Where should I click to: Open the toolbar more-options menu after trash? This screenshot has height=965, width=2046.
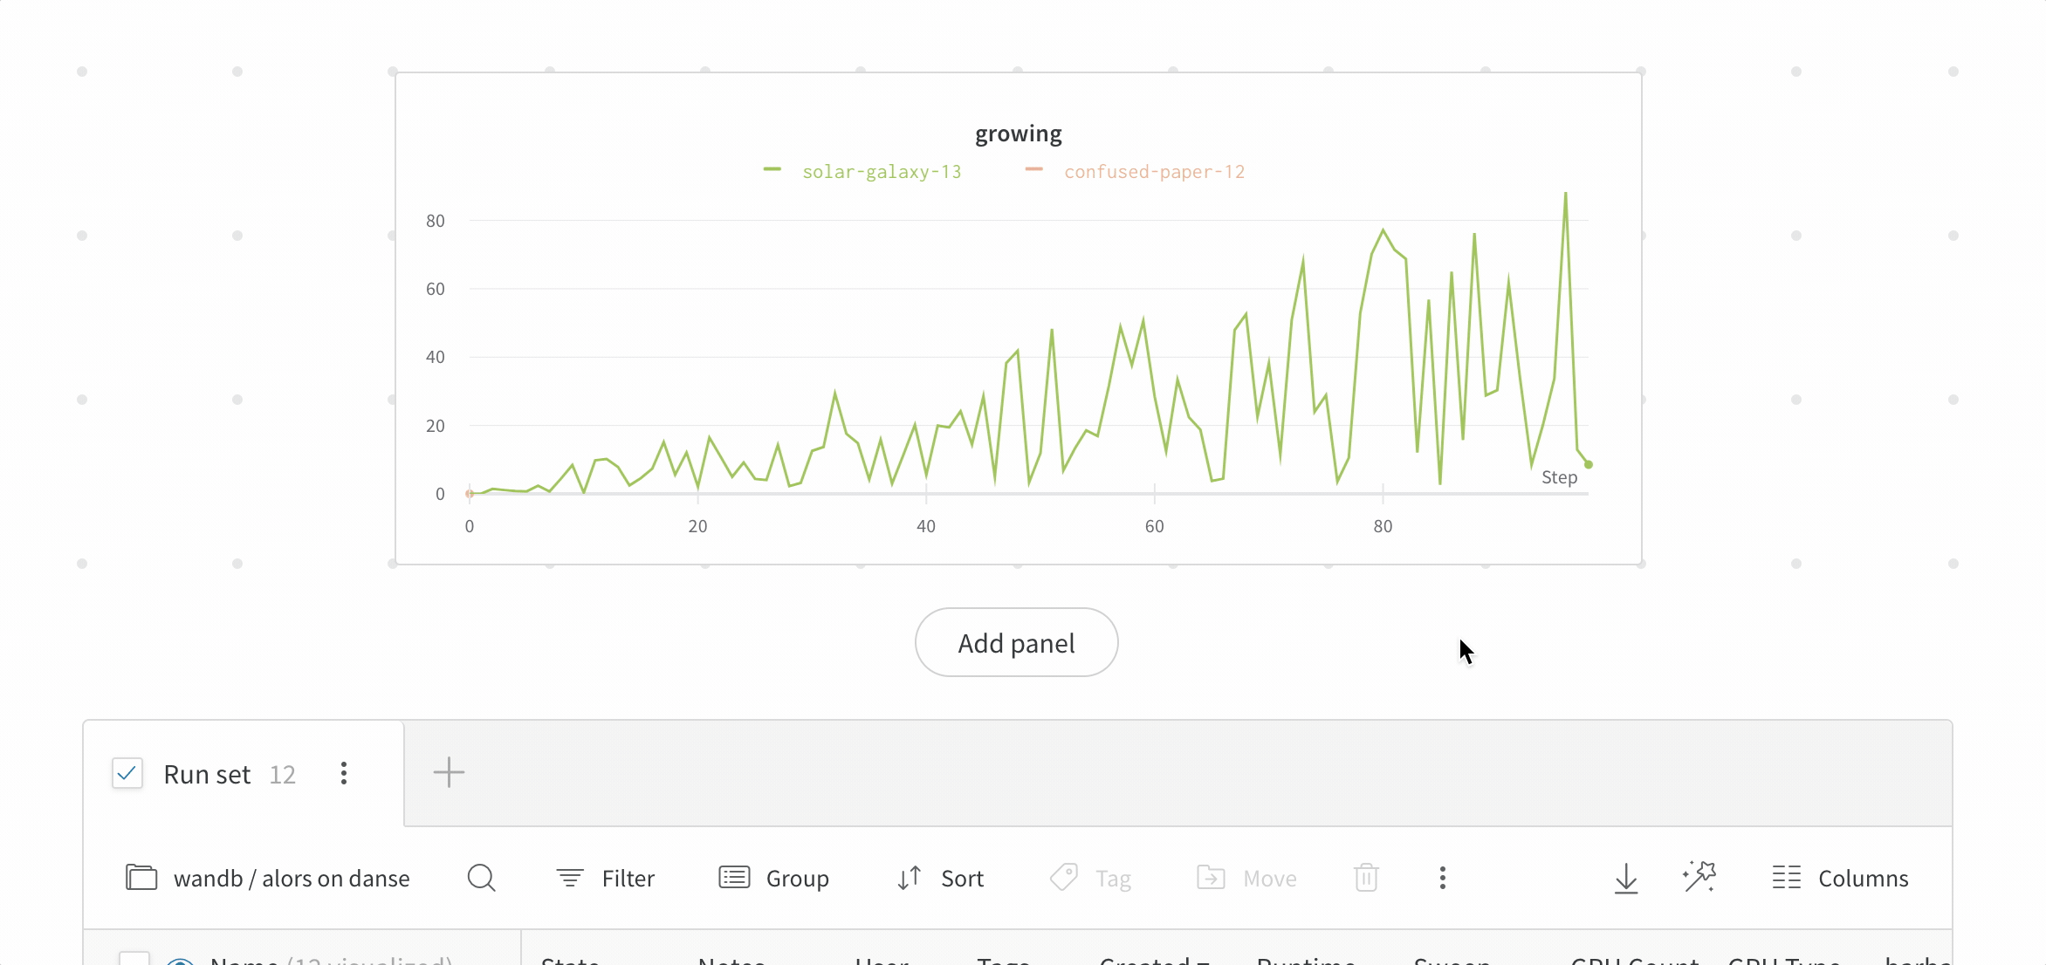(x=1442, y=878)
